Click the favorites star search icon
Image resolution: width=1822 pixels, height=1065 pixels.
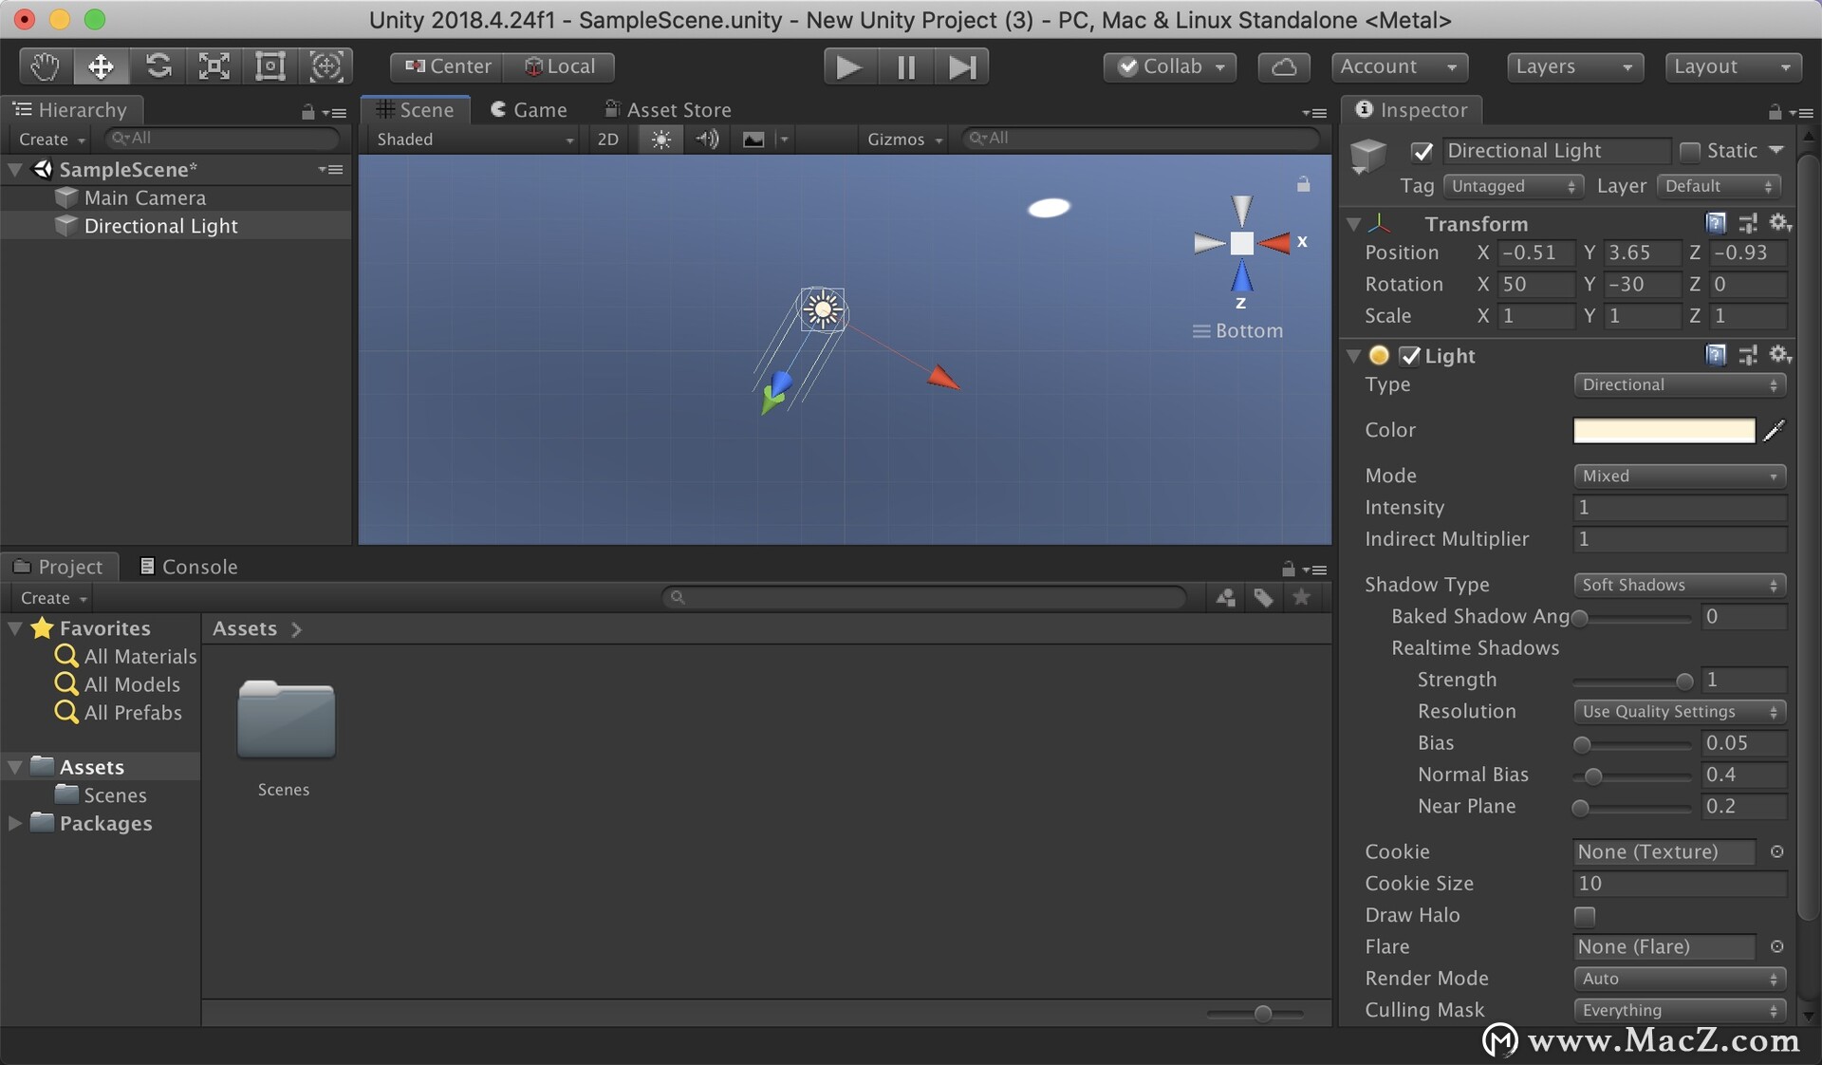[x=1302, y=597]
